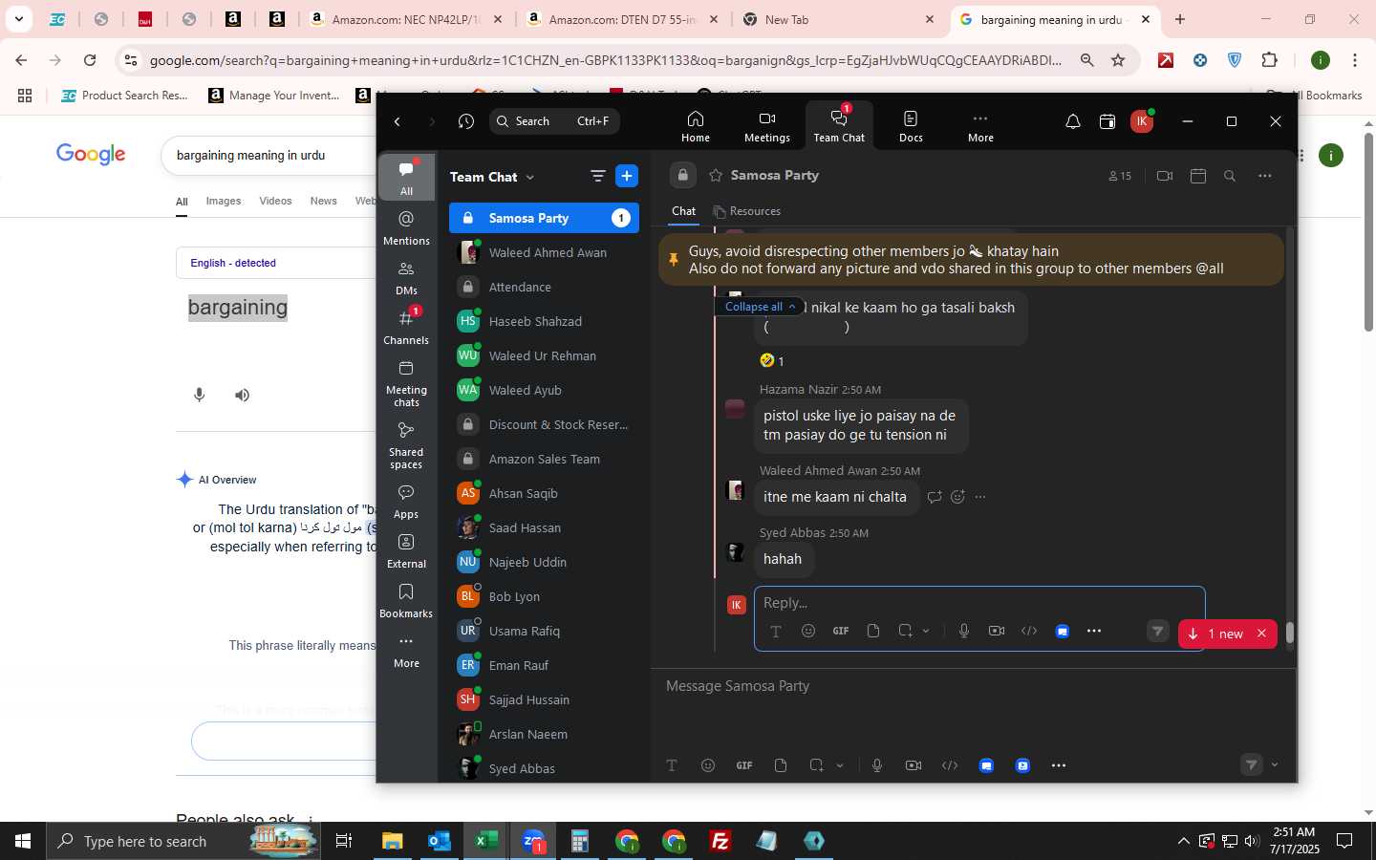
Task: Attach file in reply box
Action: coord(873,631)
